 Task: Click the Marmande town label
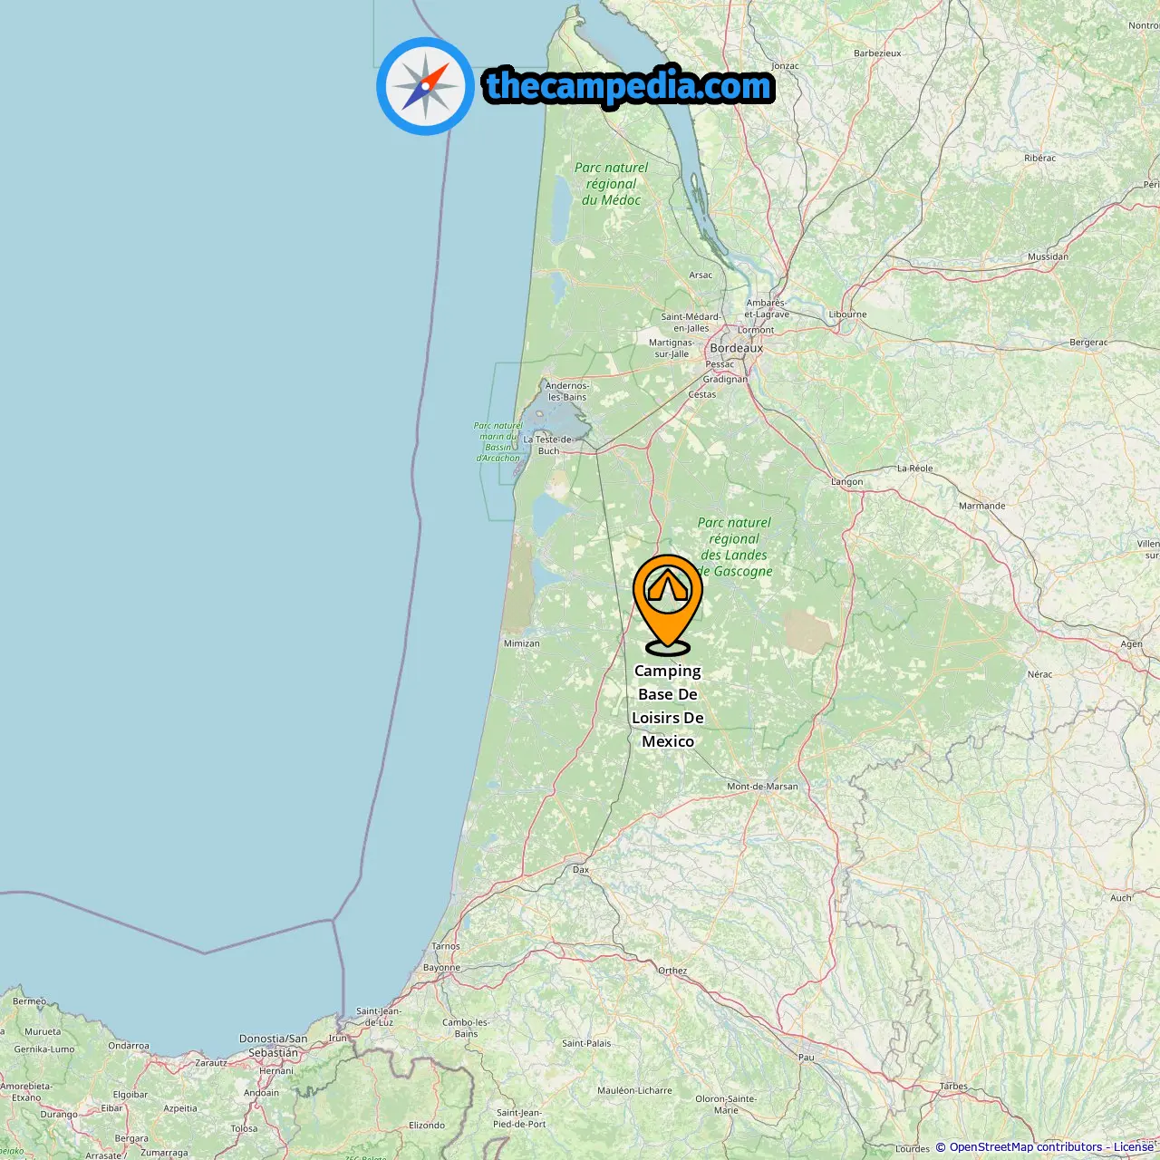point(982,506)
